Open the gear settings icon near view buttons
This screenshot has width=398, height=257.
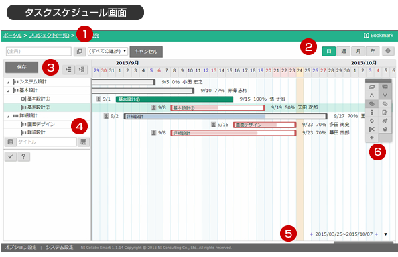click(x=387, y=51)
